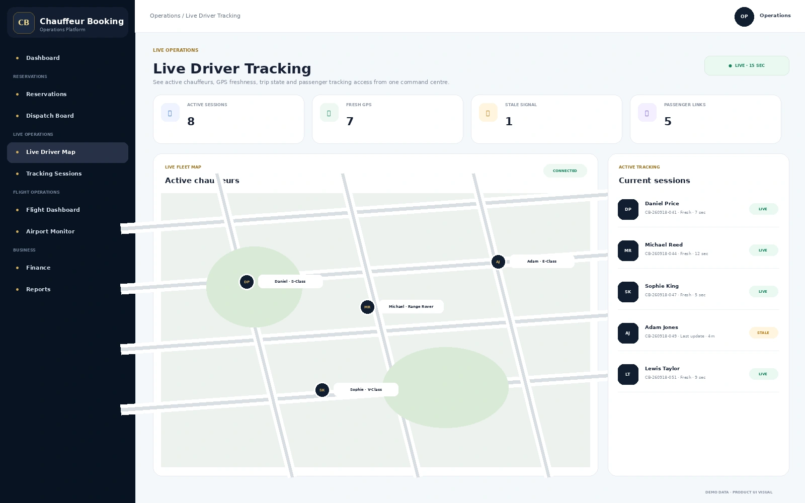Click booking text CB-260918-049
Viewport: 805px width, 503px height.
pos(661,336)
